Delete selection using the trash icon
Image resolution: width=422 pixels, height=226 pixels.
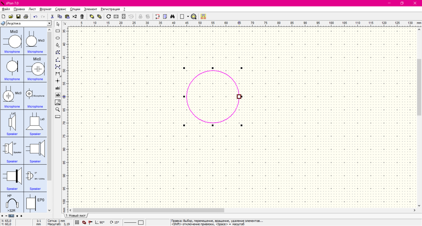[82, 16]
